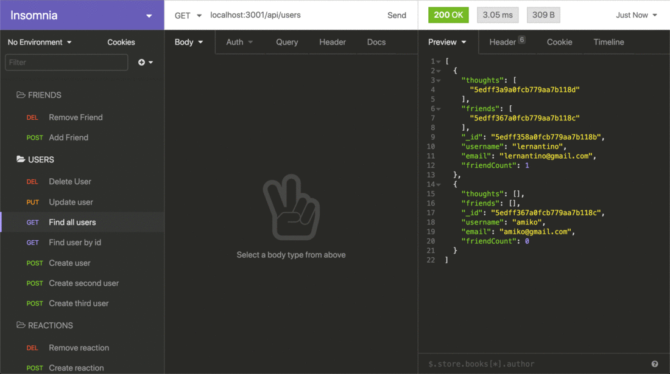The height and width of the screenshot is (374, 670).
Task: Switch to the request Header tab
Action: [333, 42]
